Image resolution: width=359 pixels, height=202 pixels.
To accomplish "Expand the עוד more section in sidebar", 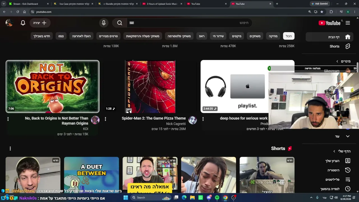I will 342,136.
